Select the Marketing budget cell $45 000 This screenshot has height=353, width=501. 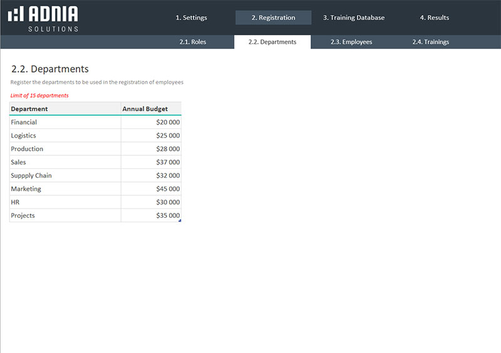click(x=151, y=189)
